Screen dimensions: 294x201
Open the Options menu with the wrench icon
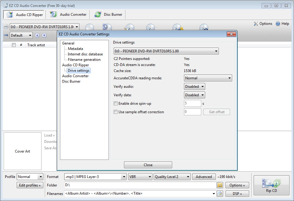point(263,24)
